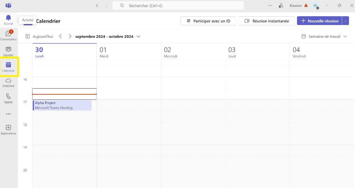Click the Participer avec un ID button

coord(208,21)
